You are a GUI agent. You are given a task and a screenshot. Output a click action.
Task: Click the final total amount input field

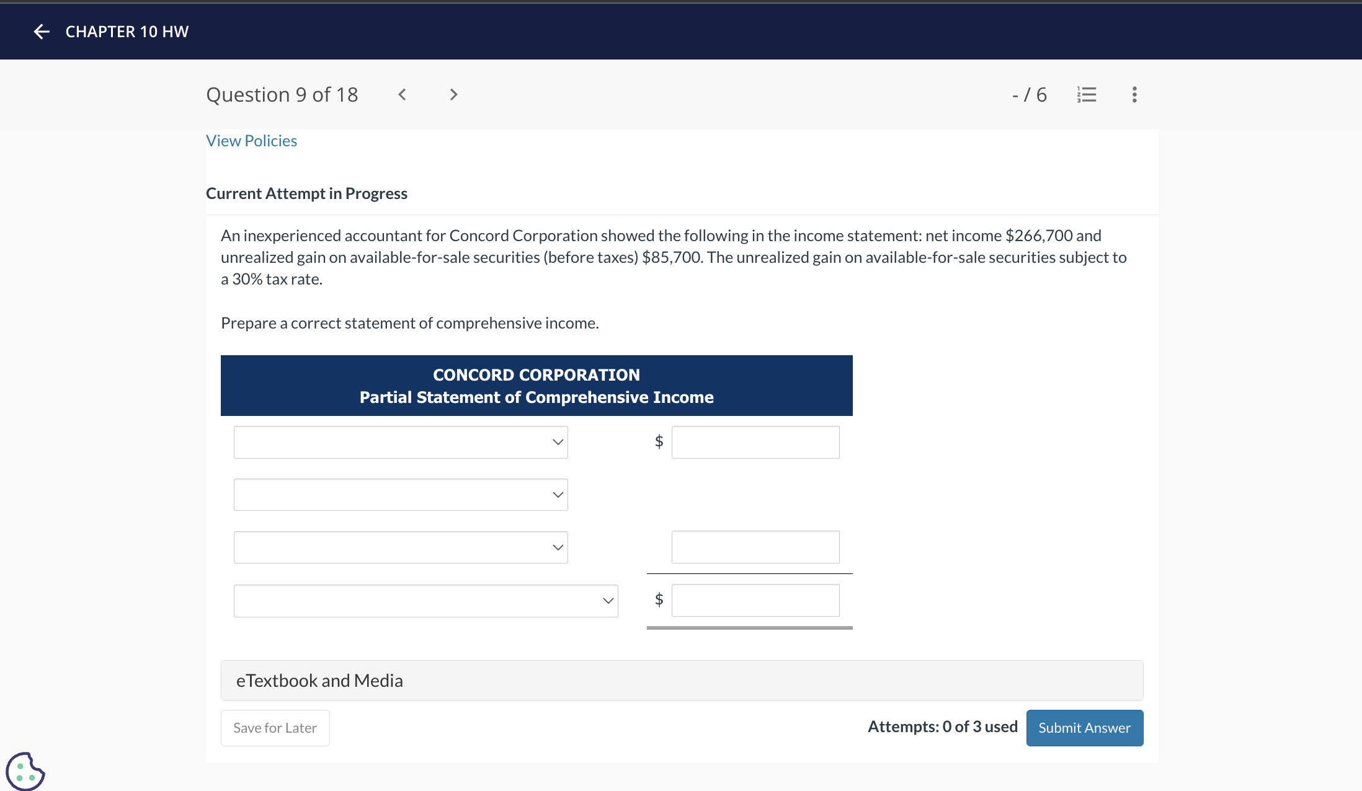755,600
